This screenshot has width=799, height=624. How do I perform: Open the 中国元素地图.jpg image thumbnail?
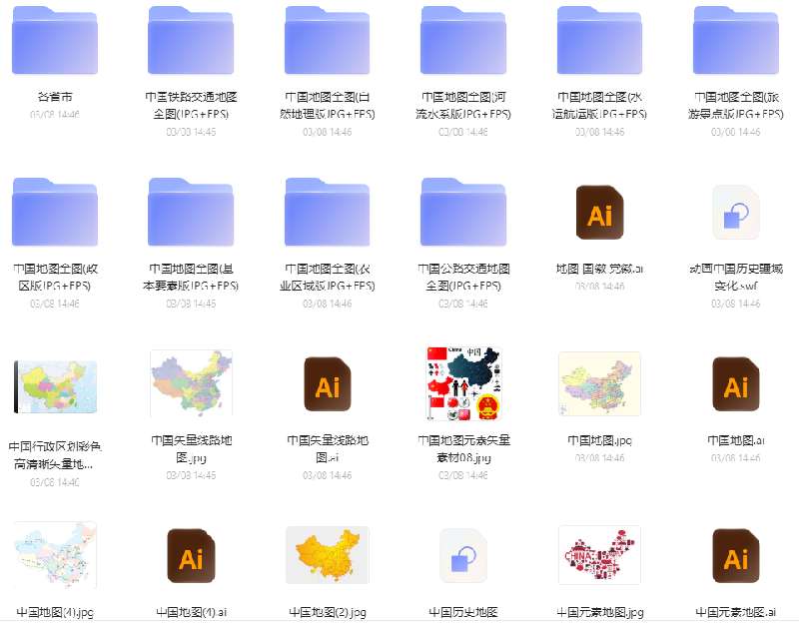point(598,556)
